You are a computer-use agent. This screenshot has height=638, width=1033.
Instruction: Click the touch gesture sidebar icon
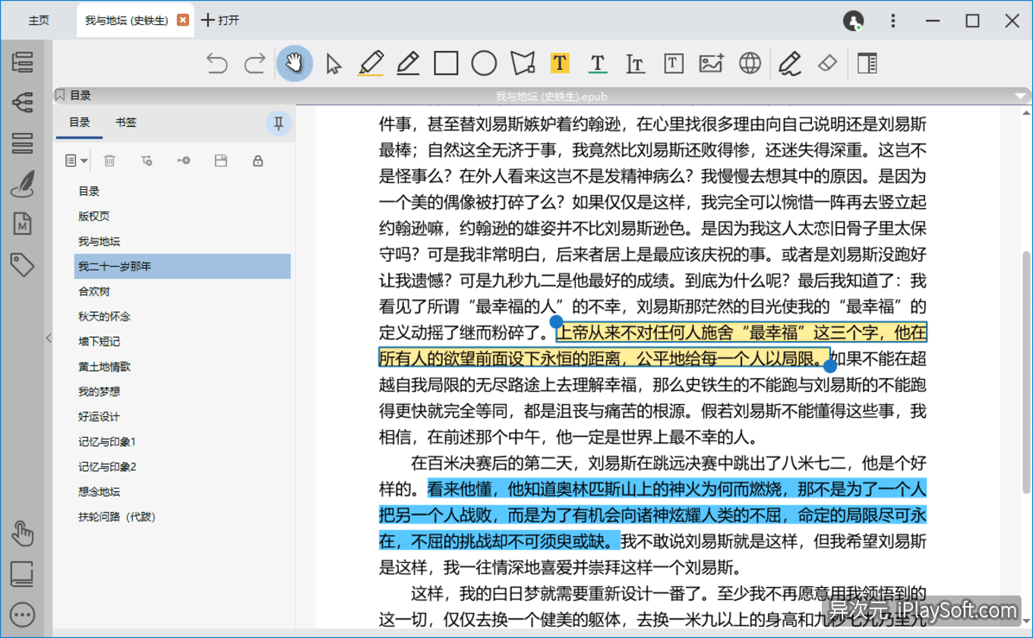[x=23, y=533]
